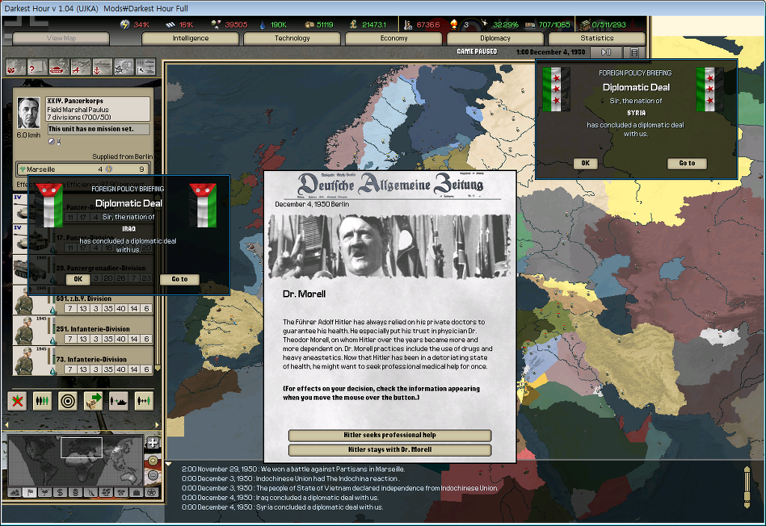Viewport: 766px width, 526px height.
Task: Click the log line about partisans in Marseille
Action: pyautogui.click(x=293, y=469)
